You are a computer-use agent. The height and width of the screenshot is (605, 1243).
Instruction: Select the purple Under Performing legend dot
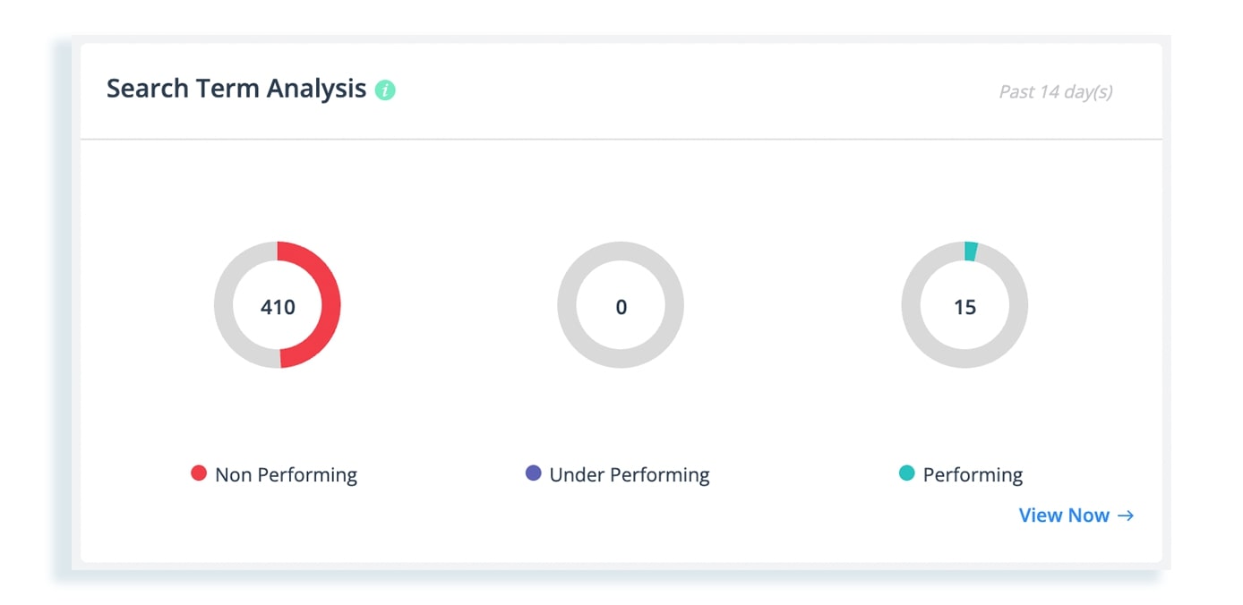coord(534,473)
